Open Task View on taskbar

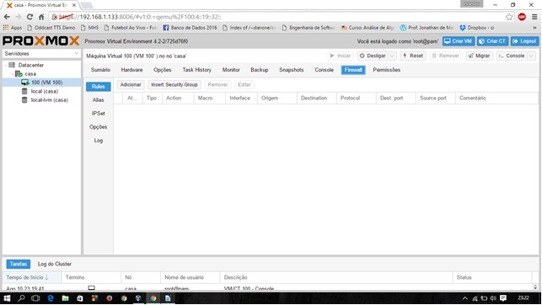[x=35, y=298]
